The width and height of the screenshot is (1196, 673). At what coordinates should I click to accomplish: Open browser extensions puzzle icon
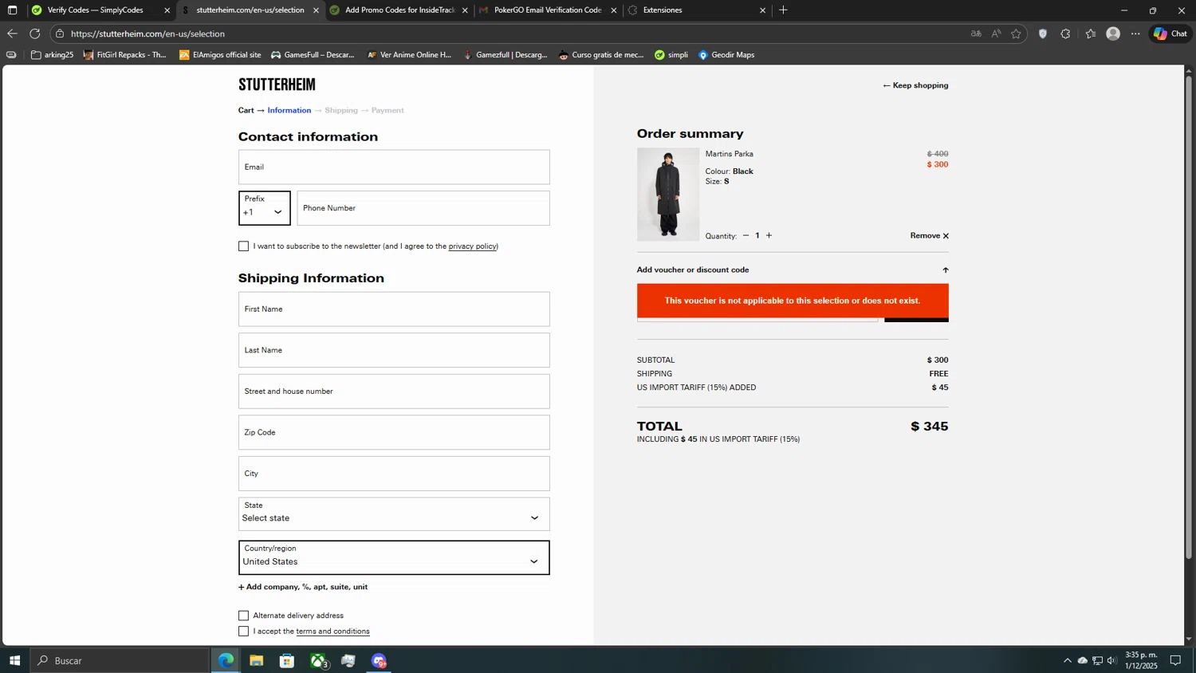(x=1065, y=33)
